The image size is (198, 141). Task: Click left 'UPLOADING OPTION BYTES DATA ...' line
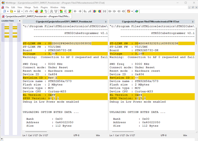point(51,112)
